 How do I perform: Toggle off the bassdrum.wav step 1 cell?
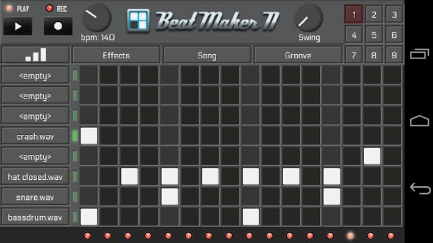[x=89, y=217]
